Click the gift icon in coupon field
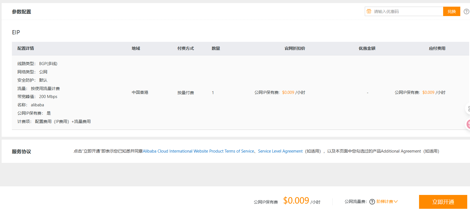This screenshot has width=470, height=211. click(369, 11)
